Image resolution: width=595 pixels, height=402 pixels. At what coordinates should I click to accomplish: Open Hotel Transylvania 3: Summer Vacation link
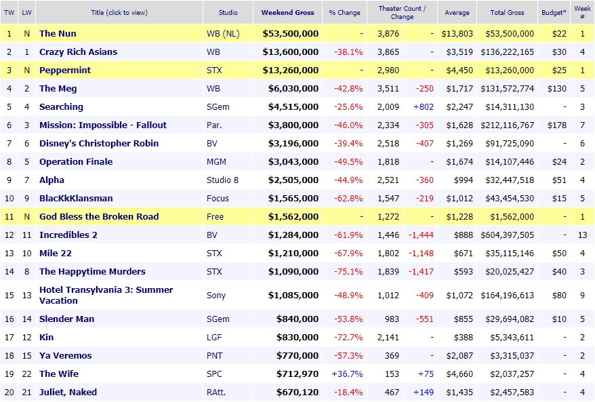106,295
